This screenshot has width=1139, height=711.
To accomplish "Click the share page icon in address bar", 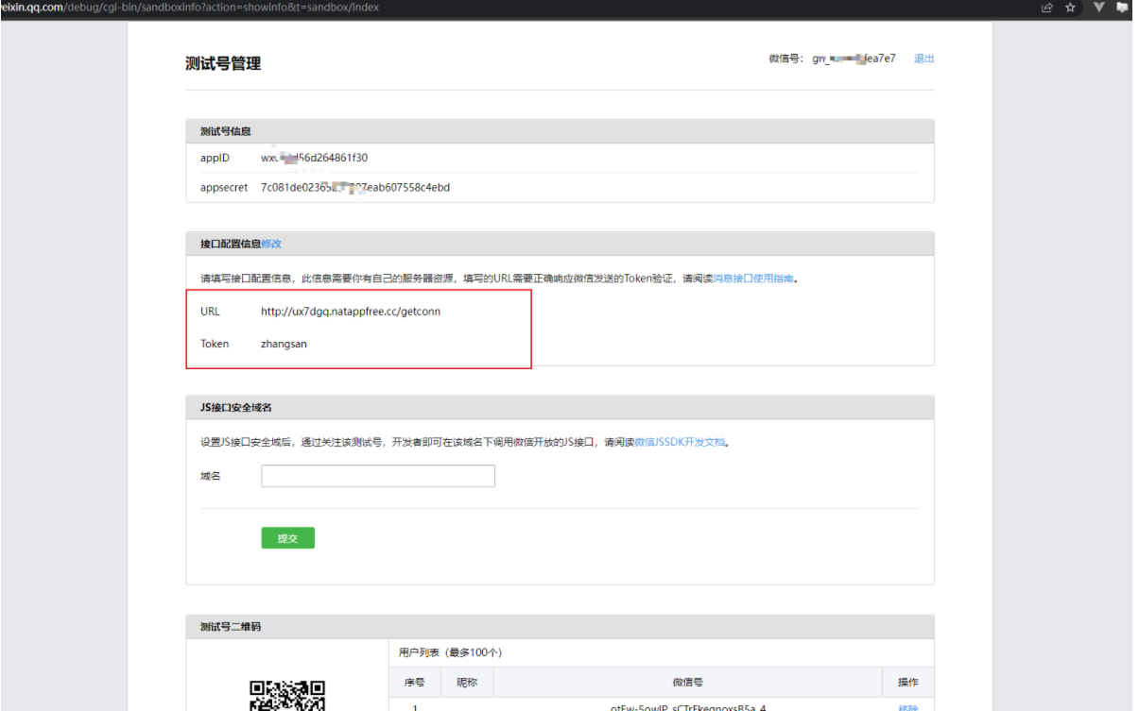I will pyautogui.click(x=1046, y=8).
